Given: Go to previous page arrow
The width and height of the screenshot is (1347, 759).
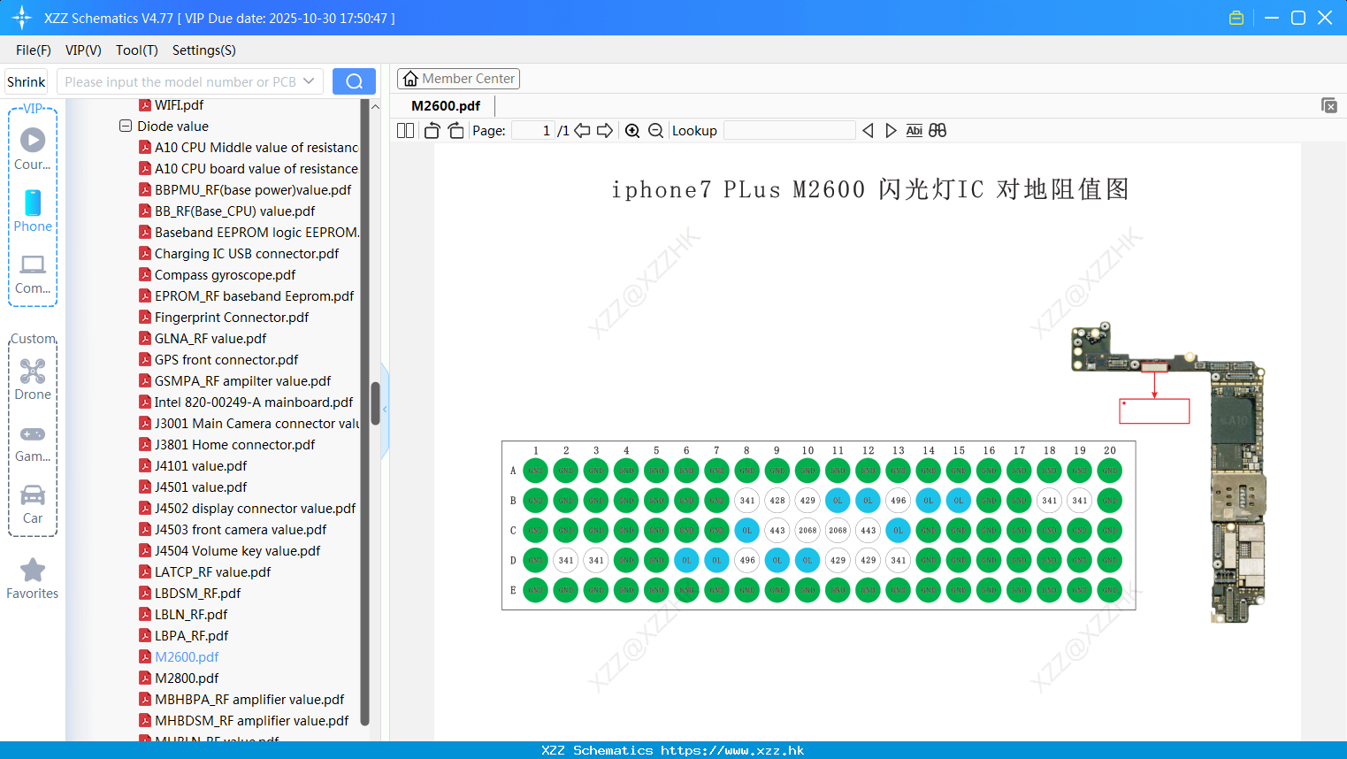Looking at the screenshot, I should (582, 131).
